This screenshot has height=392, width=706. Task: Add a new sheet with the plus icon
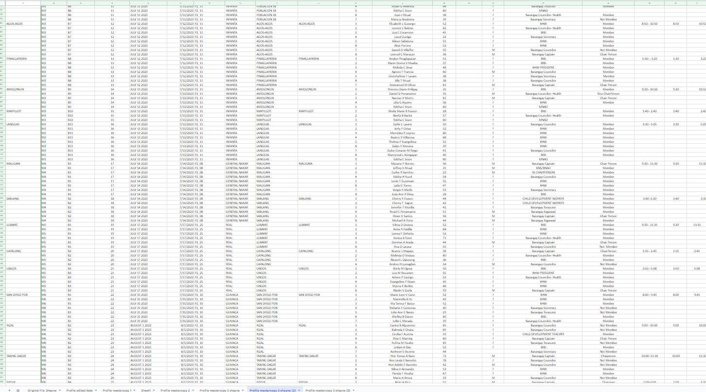(9, 390)
